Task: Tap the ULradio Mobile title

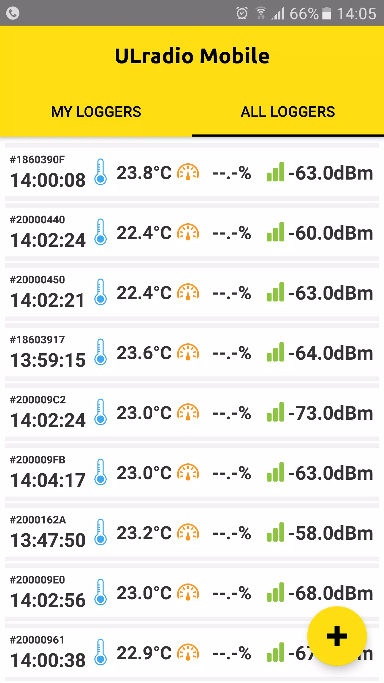Action: pyautogui.click(x=192, y=56)
